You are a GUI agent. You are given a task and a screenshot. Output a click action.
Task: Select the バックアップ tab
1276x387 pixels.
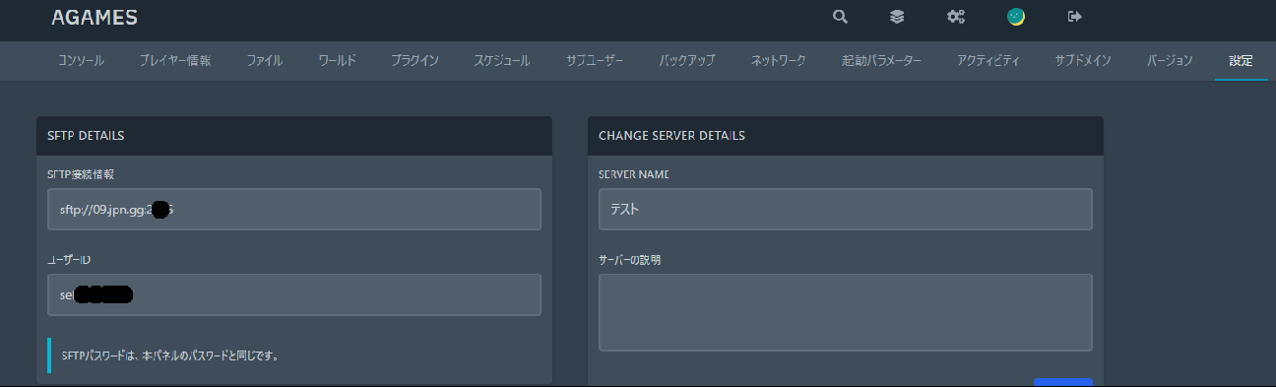[x=686, y=61]
